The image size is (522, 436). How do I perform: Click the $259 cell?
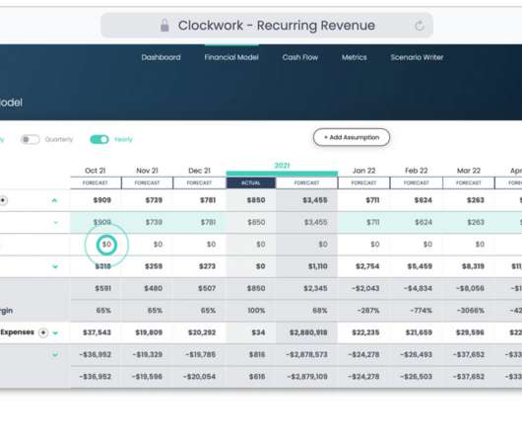tap(154, 266)
